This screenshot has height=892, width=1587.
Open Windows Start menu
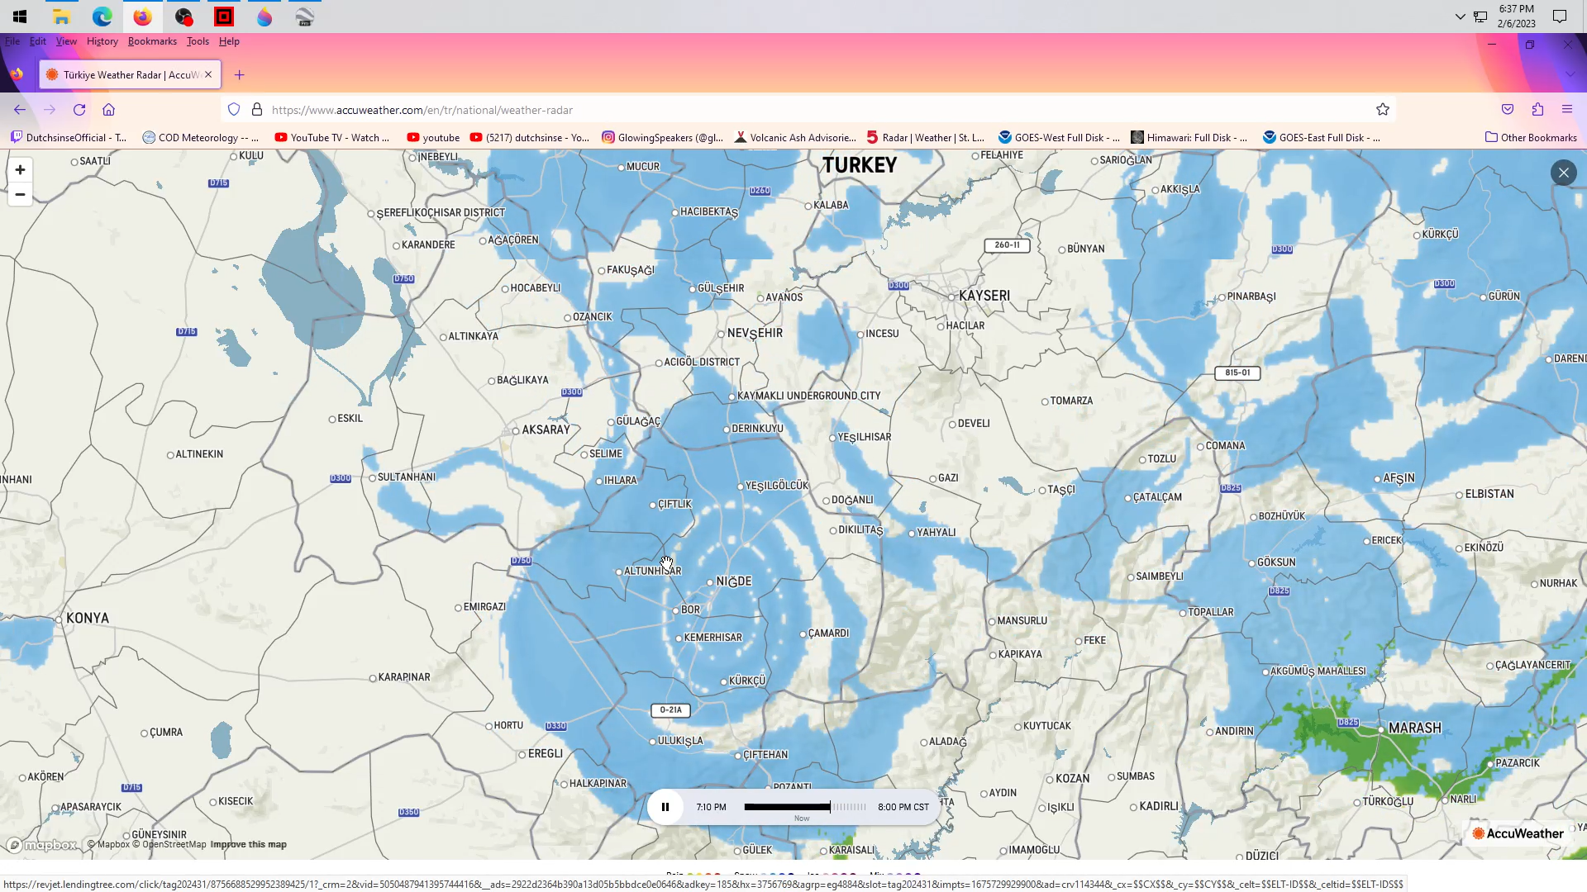[x=20, y=17]
